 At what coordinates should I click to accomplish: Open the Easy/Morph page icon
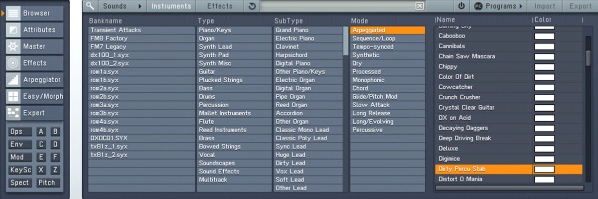point(13,96)
